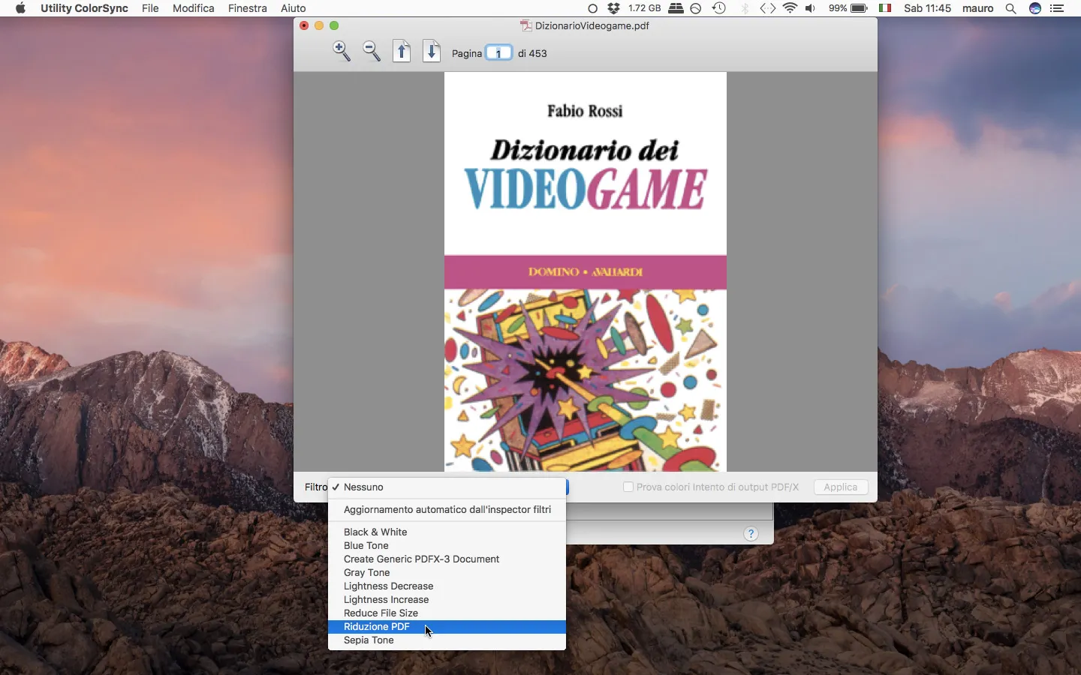Open the Aiuto menu

[294, 8]
